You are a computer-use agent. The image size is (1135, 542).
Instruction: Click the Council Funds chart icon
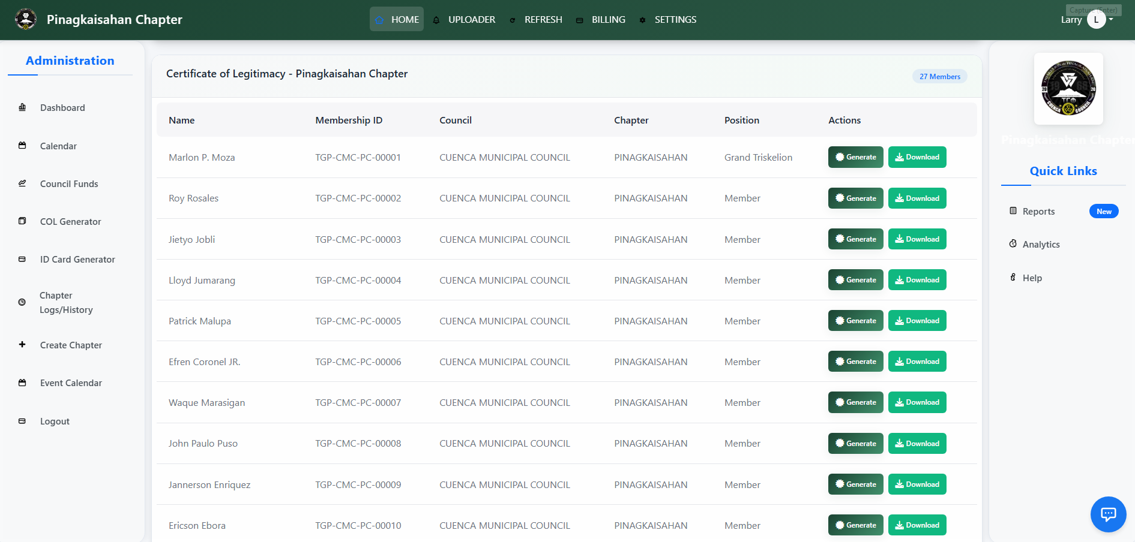tap(22, 183)
